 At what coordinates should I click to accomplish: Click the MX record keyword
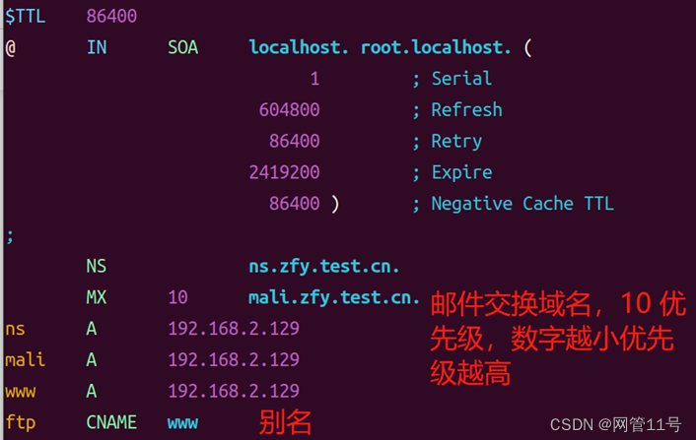97,298
